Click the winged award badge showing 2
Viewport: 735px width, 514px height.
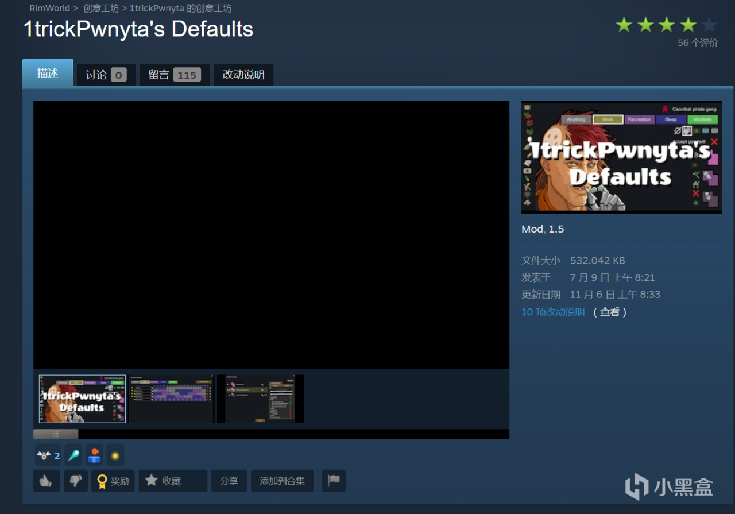tap(48, 455)
